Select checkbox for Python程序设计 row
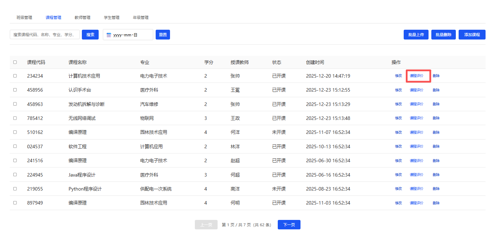Image resolution: width=495 pixels, height=243 pixels. tap(15, 188)
